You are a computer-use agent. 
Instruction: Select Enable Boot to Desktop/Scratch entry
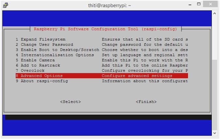(x=102, y=50)
